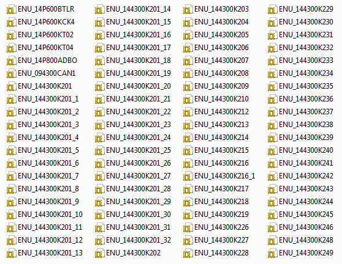The height and width of the screenshot is (264, 342).
Task: Click the ENU_094300CAN1 file icon
Action: pos(12,74)
